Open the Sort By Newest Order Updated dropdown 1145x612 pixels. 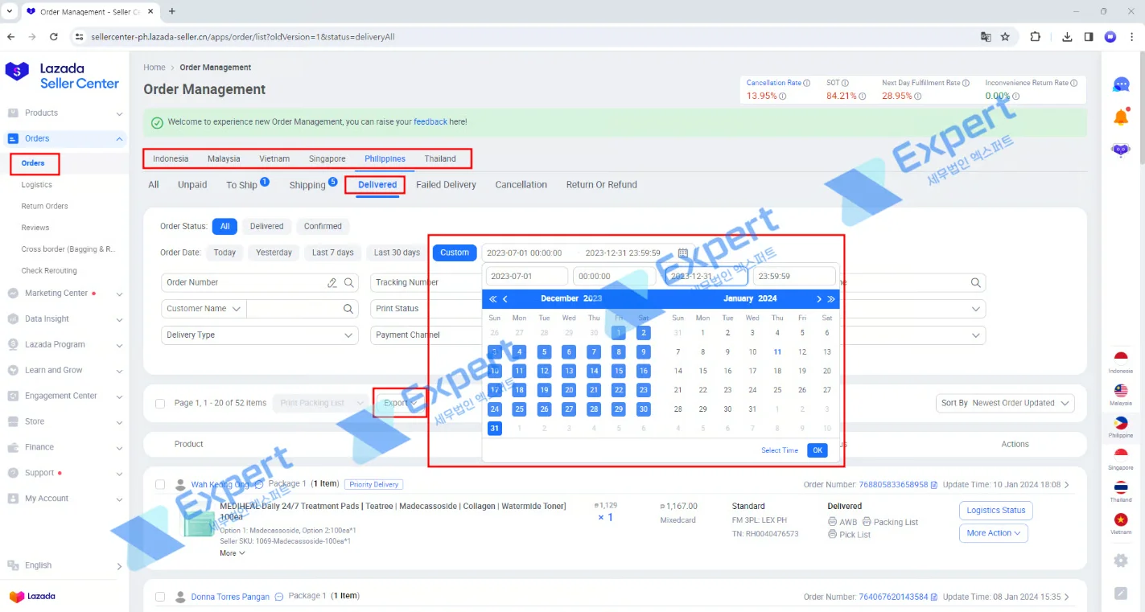tap(1007, 404)
